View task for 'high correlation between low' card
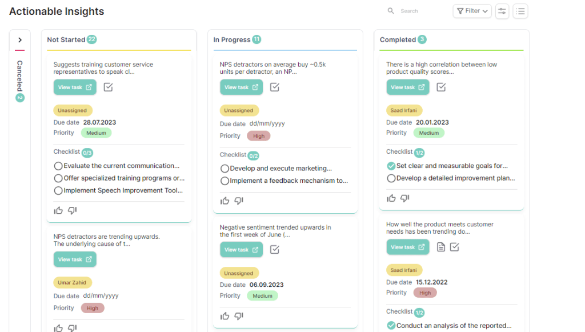This screenshot has height=332, width=585. point(408,87)
